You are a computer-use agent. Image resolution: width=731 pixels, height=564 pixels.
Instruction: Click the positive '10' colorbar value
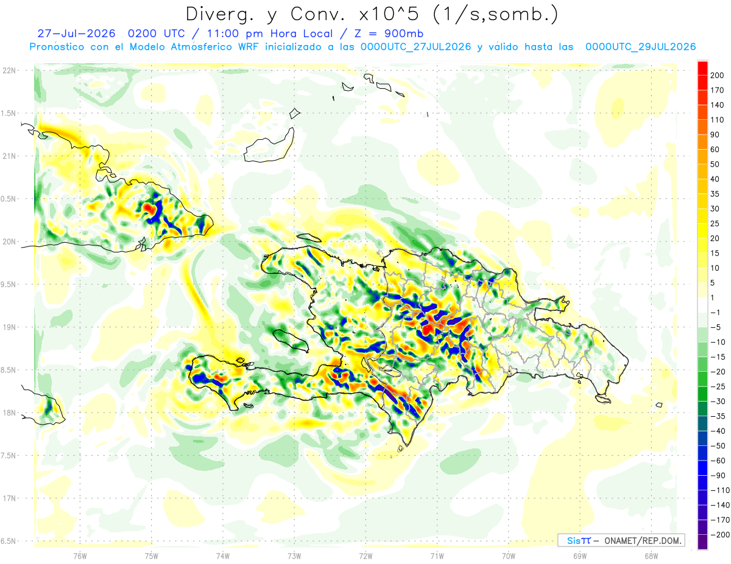[715, 268]
